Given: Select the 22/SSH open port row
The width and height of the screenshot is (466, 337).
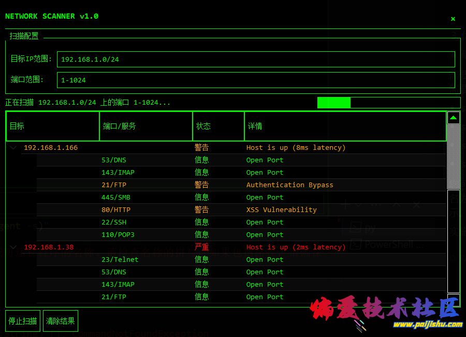Looking at the screenshot, I should tap(241, 222).
